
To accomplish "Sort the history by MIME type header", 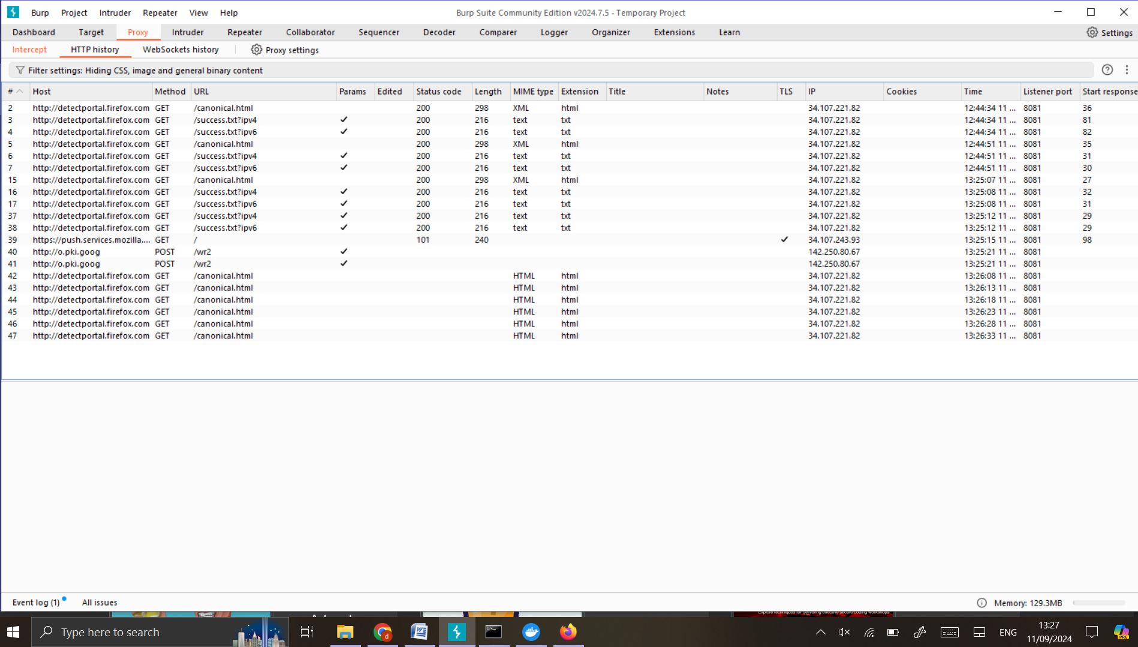I will click(x=532, y=92).
